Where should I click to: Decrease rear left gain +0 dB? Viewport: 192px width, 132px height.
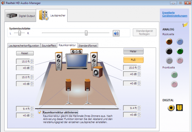tap(32, 117)
